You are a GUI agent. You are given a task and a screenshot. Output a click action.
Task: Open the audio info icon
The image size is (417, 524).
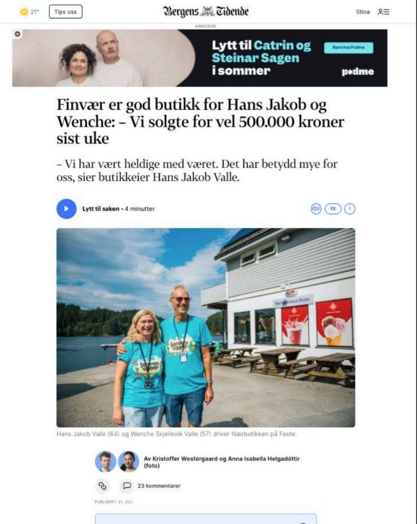(350, 209)
